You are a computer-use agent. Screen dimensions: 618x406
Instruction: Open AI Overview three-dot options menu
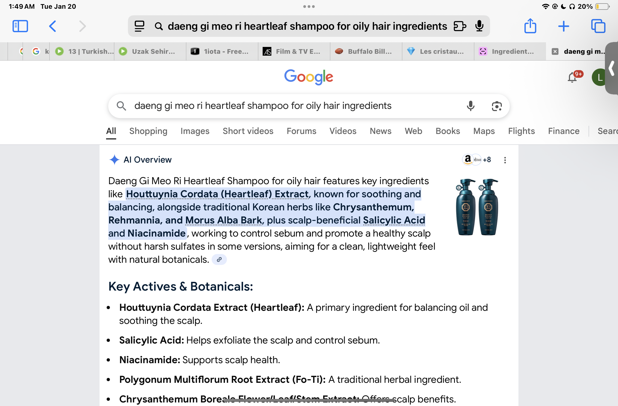505,160
